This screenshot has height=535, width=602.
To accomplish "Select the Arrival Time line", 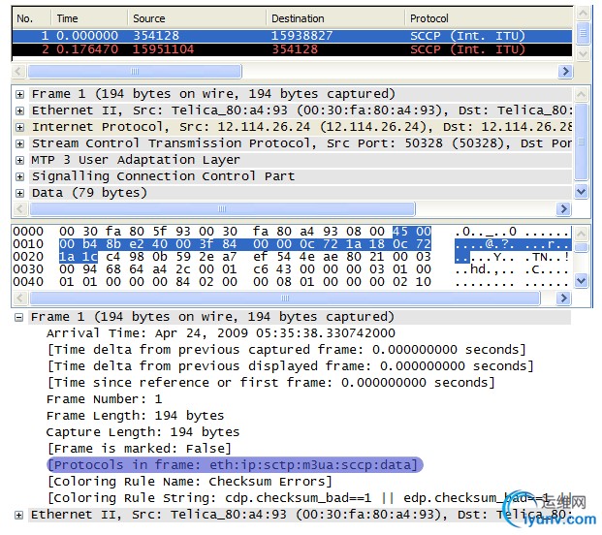I will [x=221, y=333].
